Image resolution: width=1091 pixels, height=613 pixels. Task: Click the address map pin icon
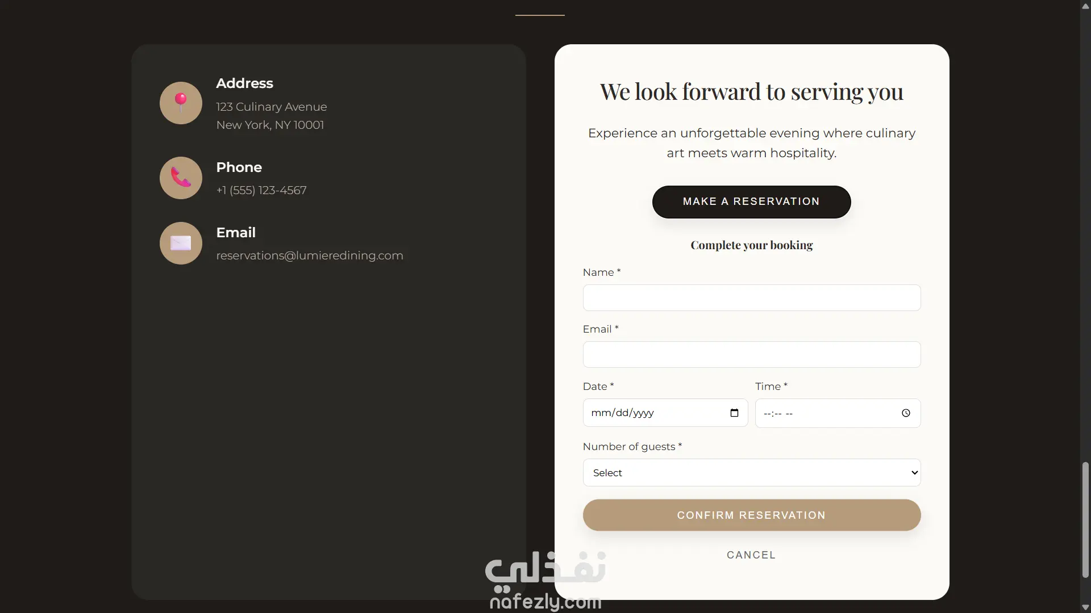click(181, 103)
